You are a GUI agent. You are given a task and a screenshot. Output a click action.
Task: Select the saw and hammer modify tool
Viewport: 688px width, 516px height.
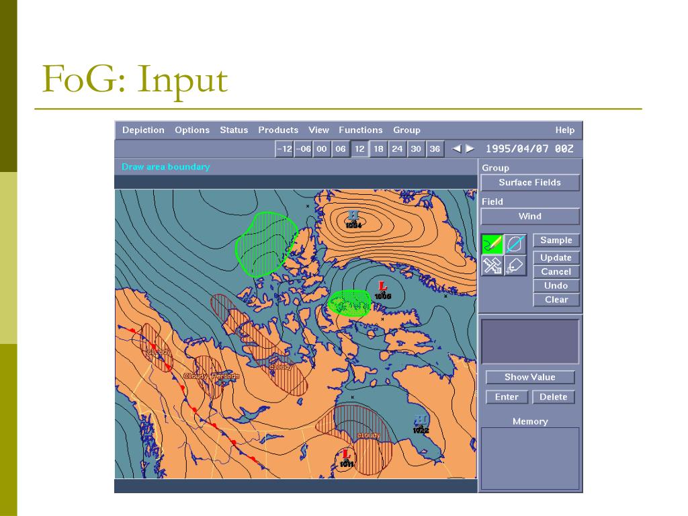coord(492,266)
